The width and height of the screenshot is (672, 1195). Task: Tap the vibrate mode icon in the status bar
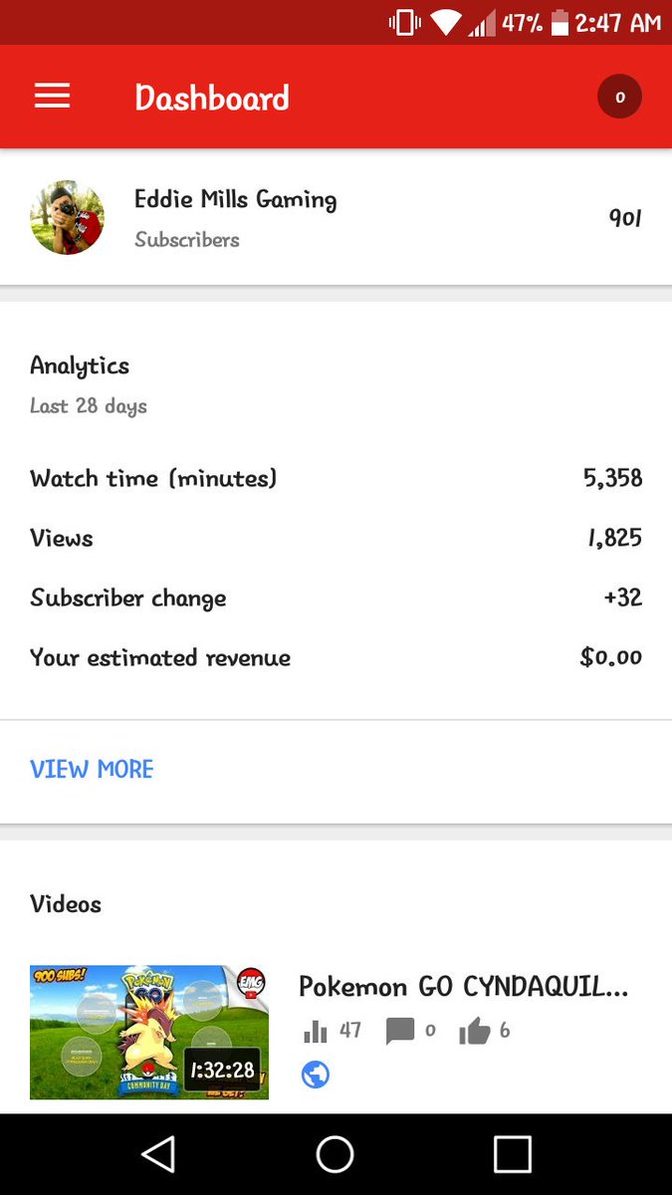[405, 22]
